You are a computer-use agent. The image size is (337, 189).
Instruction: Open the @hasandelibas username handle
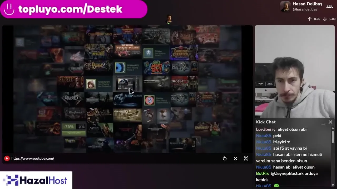point(305,9)
